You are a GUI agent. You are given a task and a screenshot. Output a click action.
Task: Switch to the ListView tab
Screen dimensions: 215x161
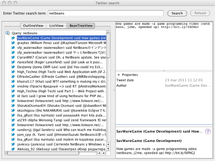click(x=56, y=25)
